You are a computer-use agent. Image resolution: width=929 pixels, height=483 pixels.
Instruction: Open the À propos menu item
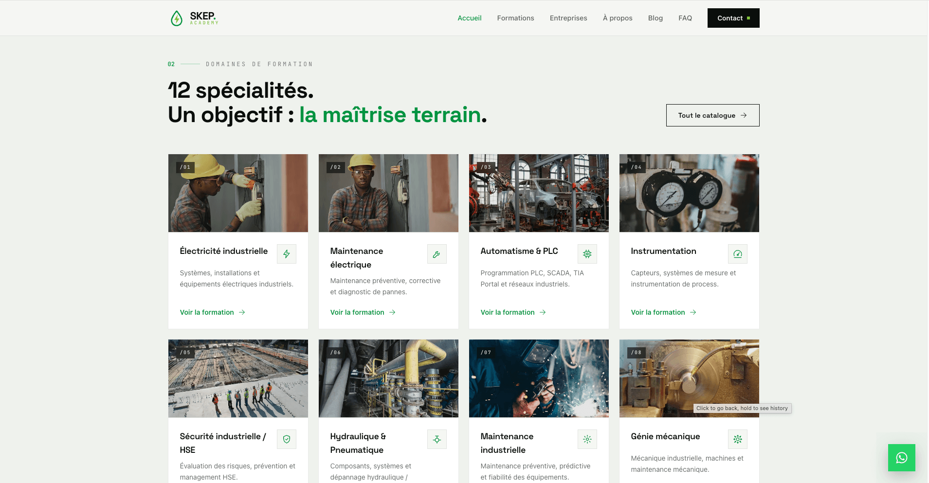tap(618, 18)
